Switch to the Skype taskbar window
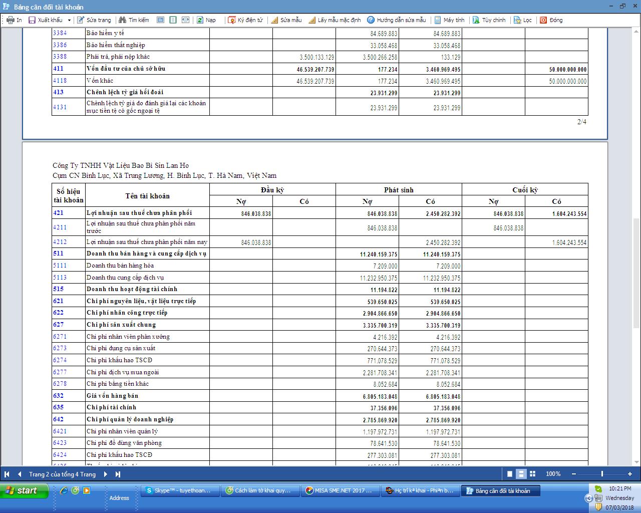 pyautogui.click(x=180, y=491)
